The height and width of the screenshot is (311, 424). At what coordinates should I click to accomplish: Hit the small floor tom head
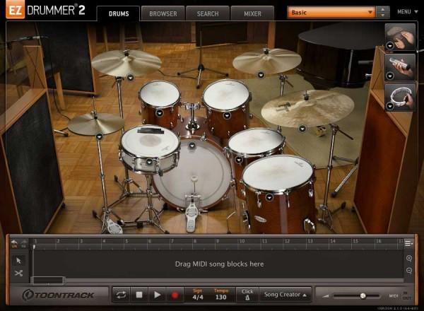[x=256, y=141]
